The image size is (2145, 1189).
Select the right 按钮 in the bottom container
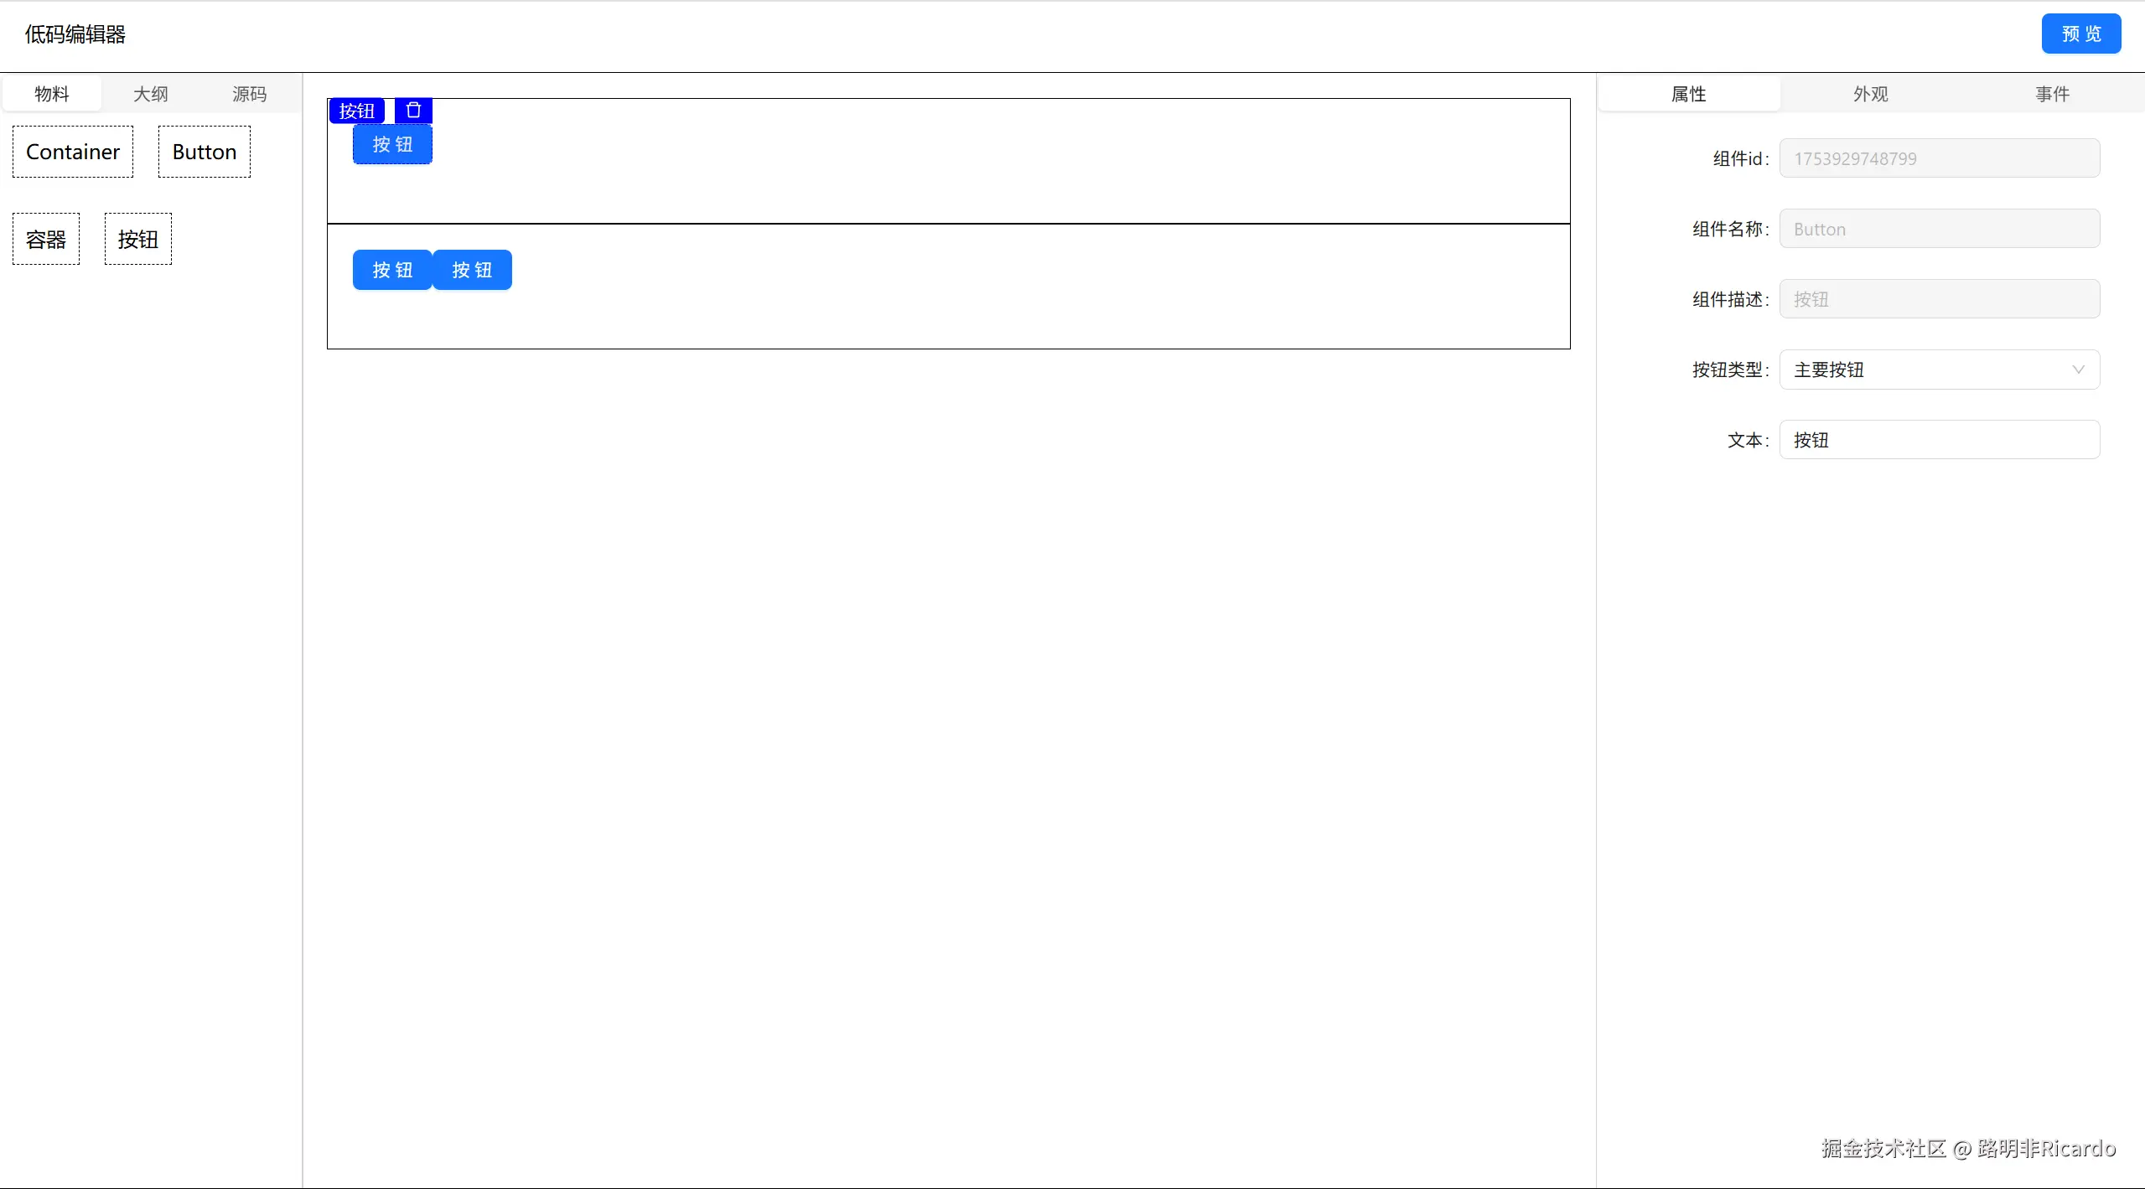(472, 270)
